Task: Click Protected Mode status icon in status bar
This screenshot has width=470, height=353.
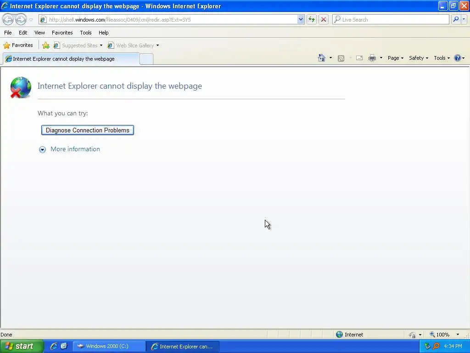Action: [x=413, y=335]
